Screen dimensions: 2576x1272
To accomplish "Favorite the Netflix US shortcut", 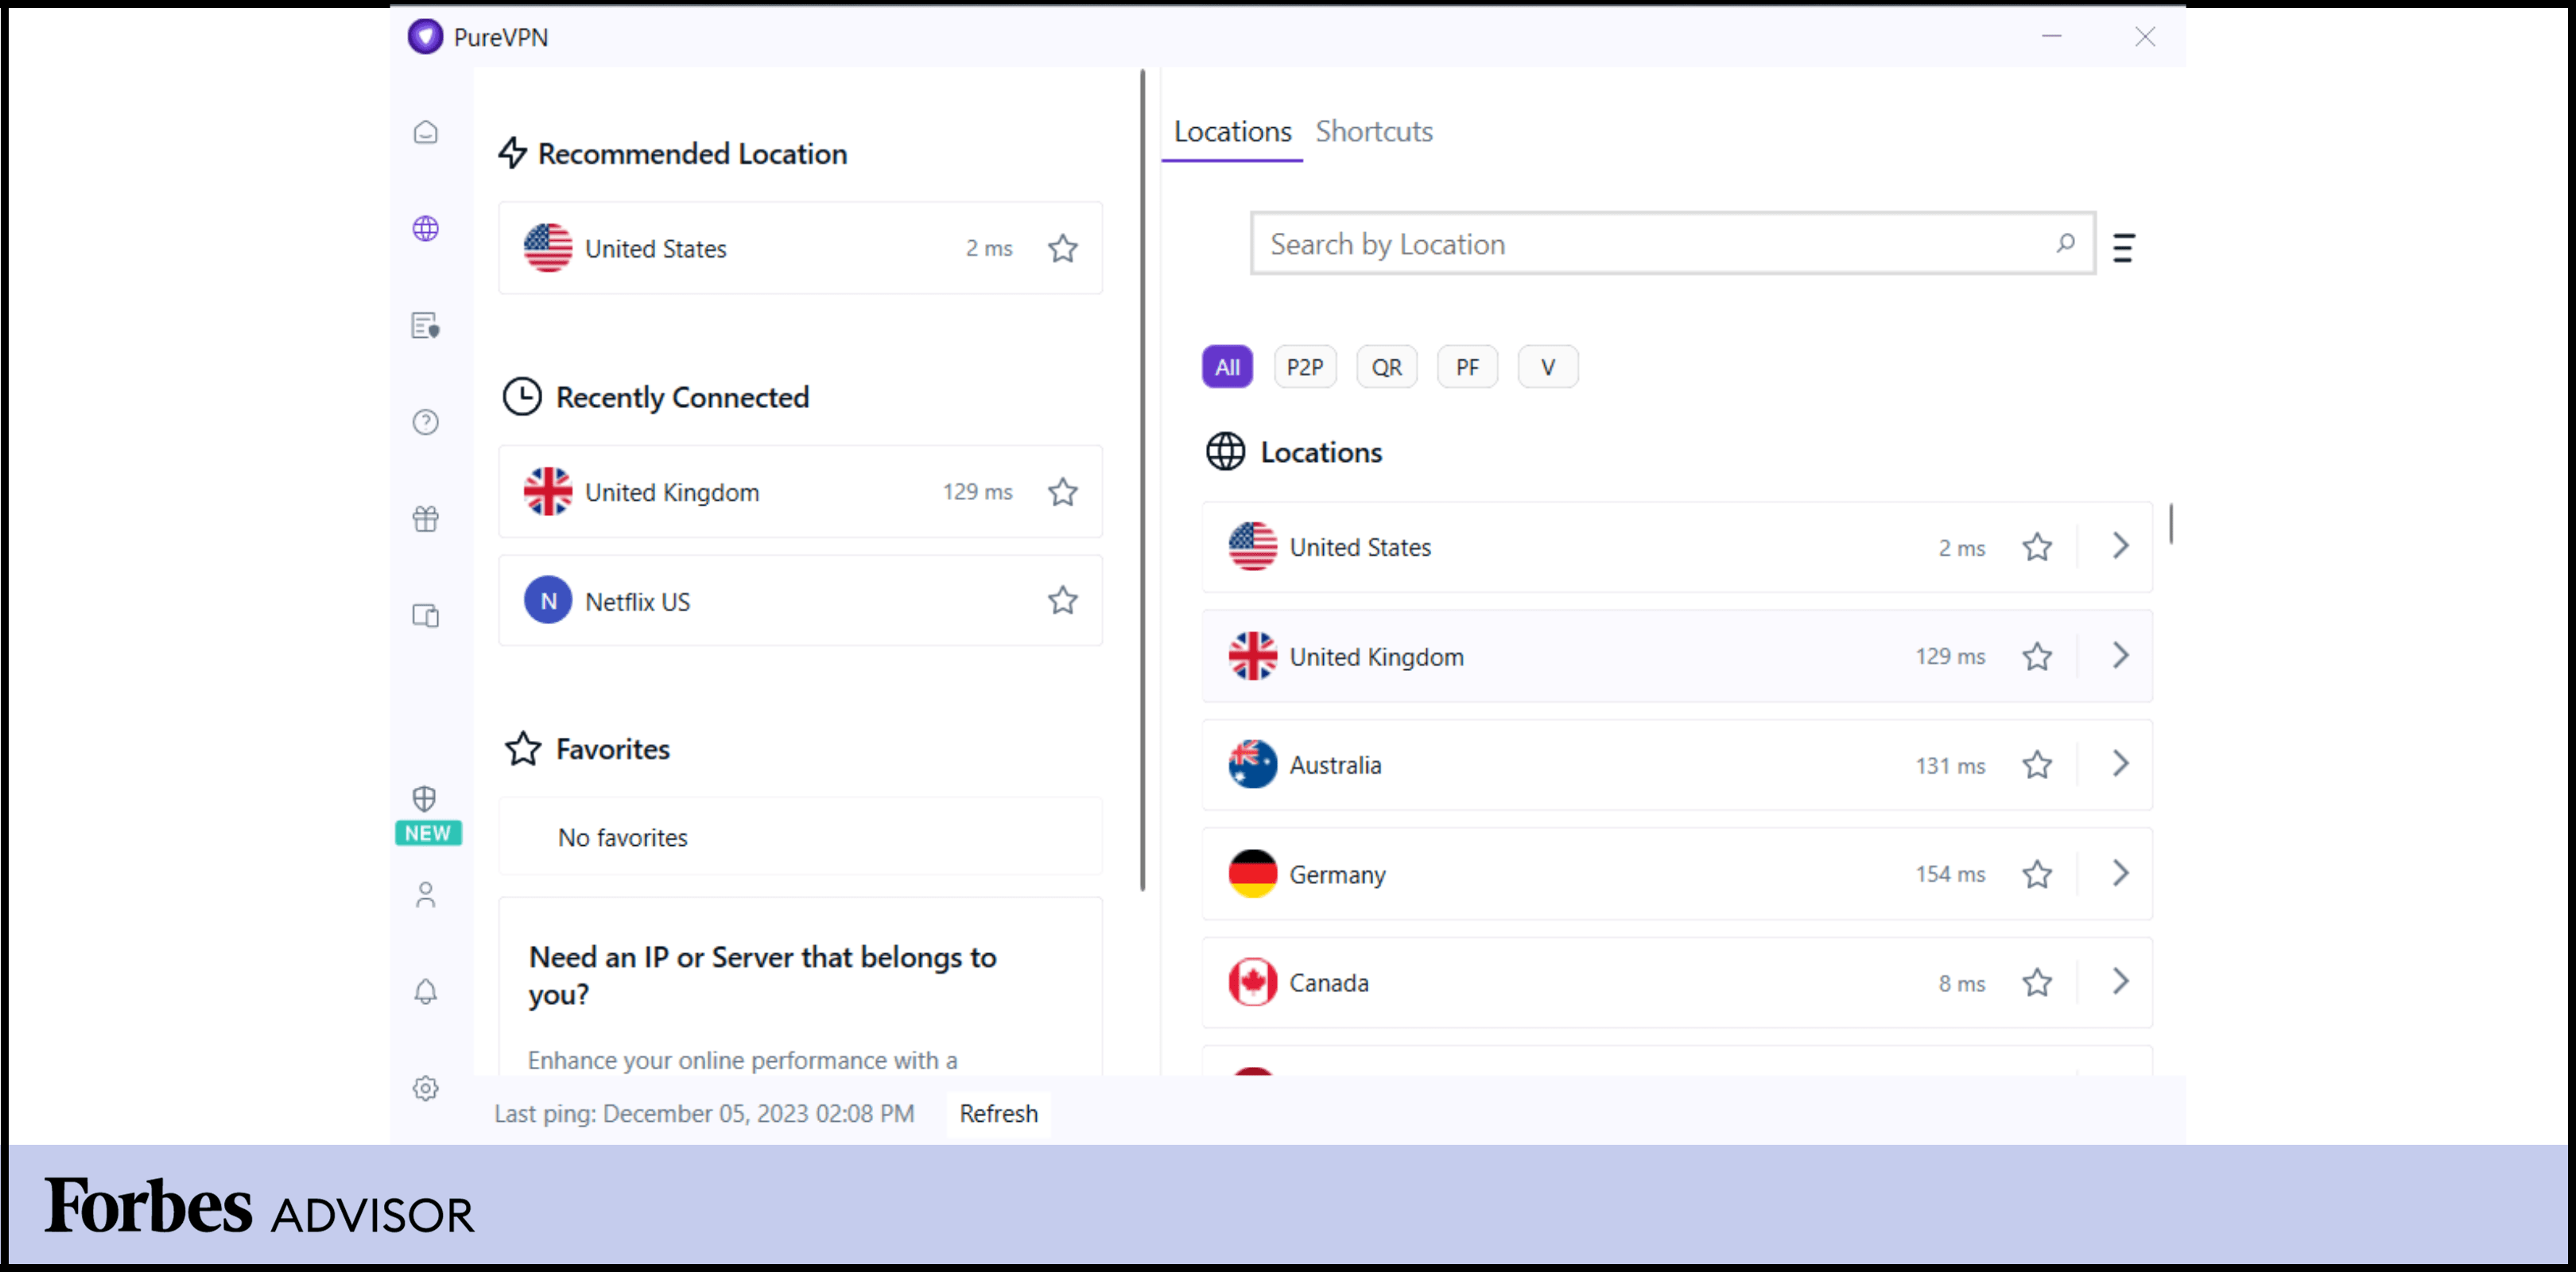I will pyautogui.click(x=1063, y=601).
